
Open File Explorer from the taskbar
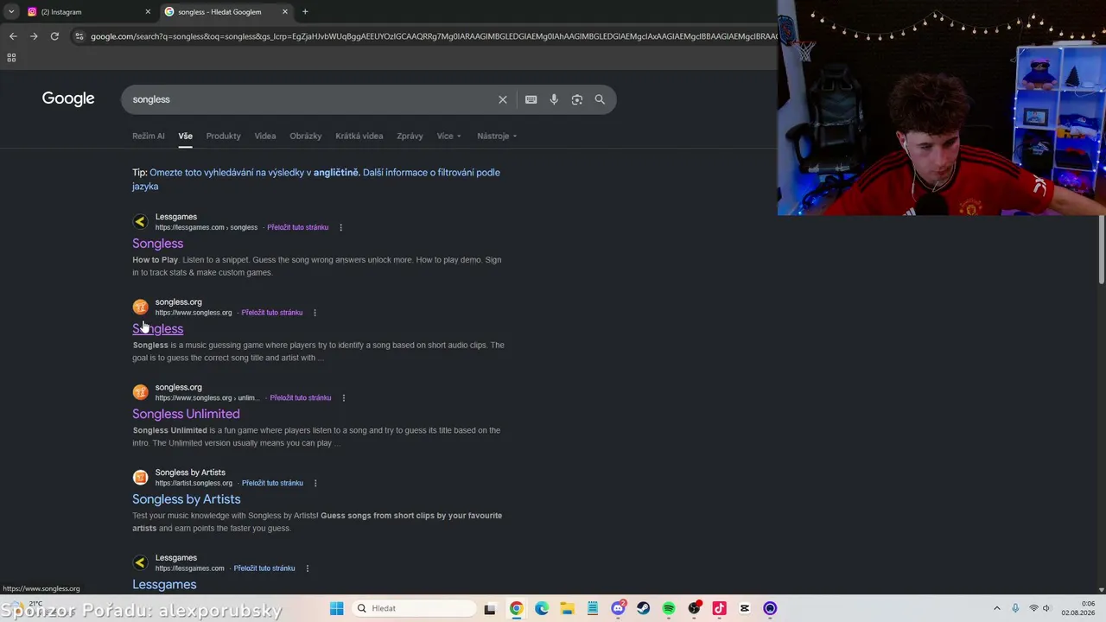point(567,608)
